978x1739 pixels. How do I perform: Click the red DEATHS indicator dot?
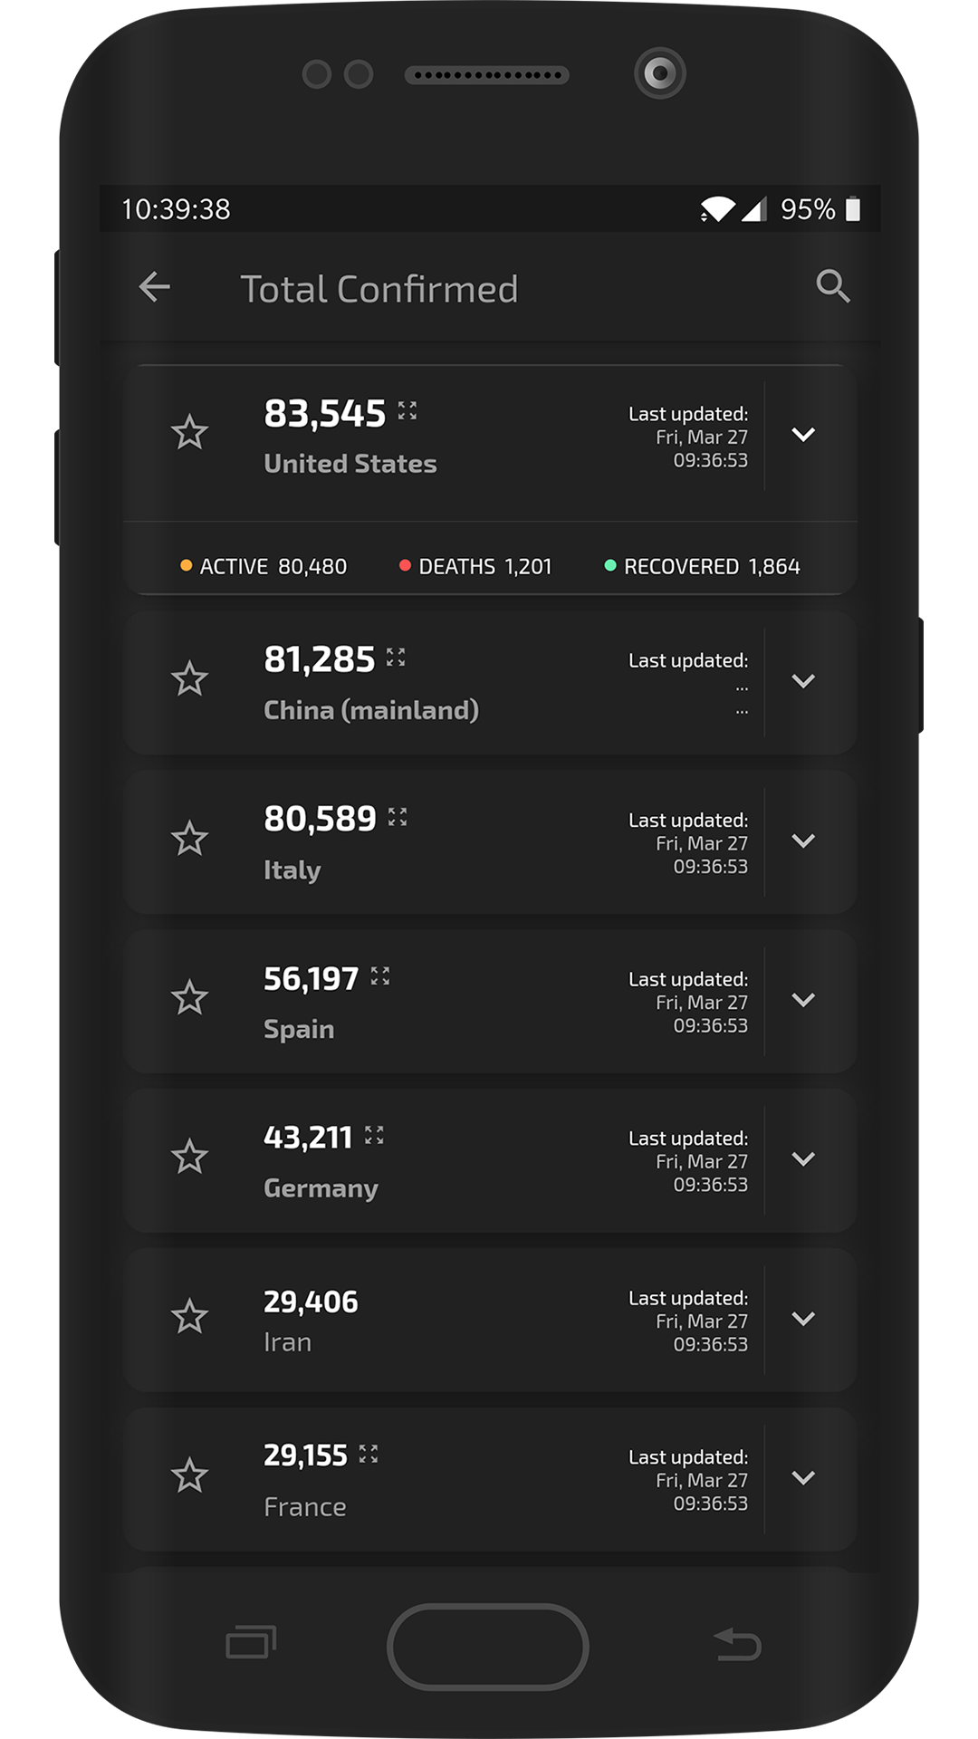point(405,566)
